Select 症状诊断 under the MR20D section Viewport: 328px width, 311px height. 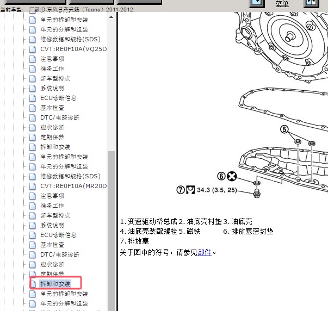[52, 264]
